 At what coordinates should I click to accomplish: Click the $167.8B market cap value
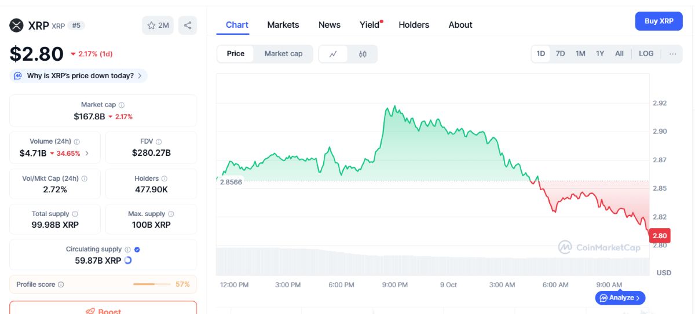[x=89, y=116]
